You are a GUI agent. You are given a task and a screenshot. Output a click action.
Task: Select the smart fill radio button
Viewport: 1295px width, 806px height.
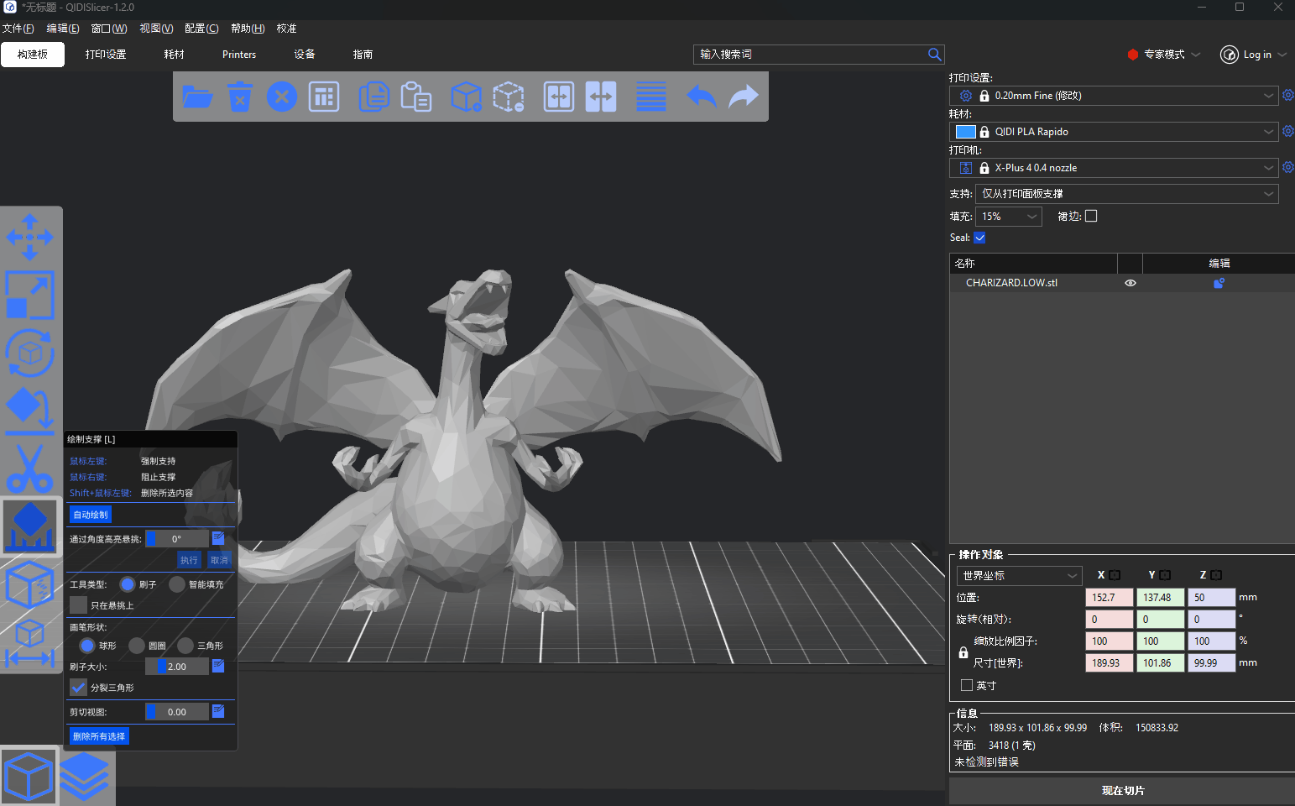click(177, 584)
